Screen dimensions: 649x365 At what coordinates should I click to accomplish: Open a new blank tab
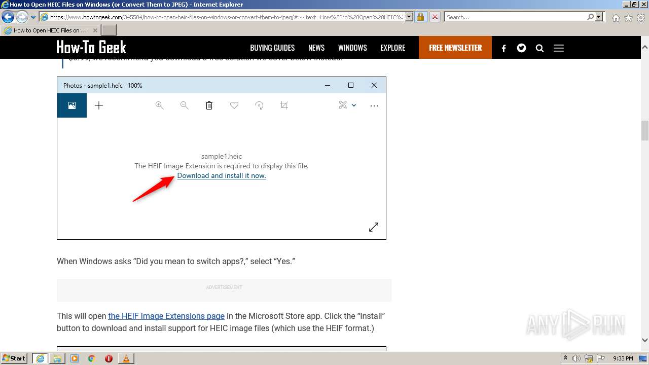click(x=109, y=30)
